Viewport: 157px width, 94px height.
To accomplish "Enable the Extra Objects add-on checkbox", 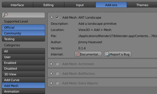I will coord(57,83).
